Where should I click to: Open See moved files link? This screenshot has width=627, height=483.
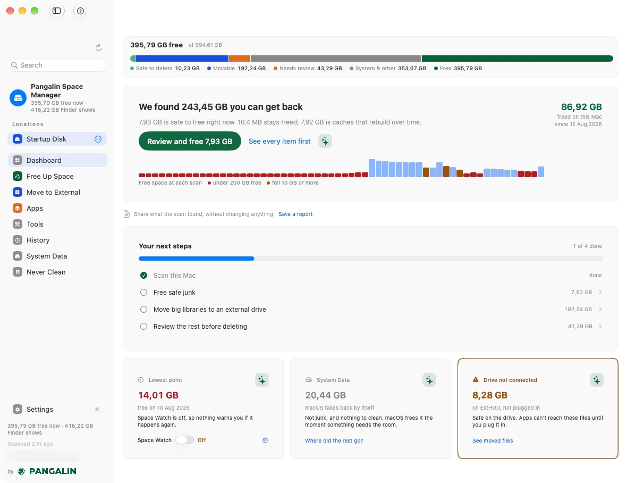tap(493, 440)
